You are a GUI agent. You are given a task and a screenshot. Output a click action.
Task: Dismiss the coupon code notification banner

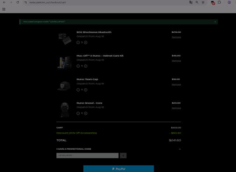(215, 22)
